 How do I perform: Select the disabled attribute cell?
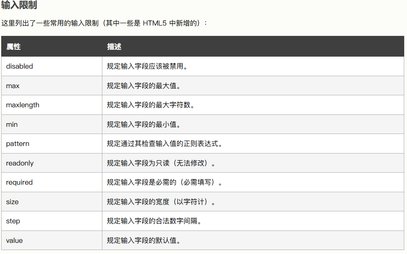(x=20, y=66)
